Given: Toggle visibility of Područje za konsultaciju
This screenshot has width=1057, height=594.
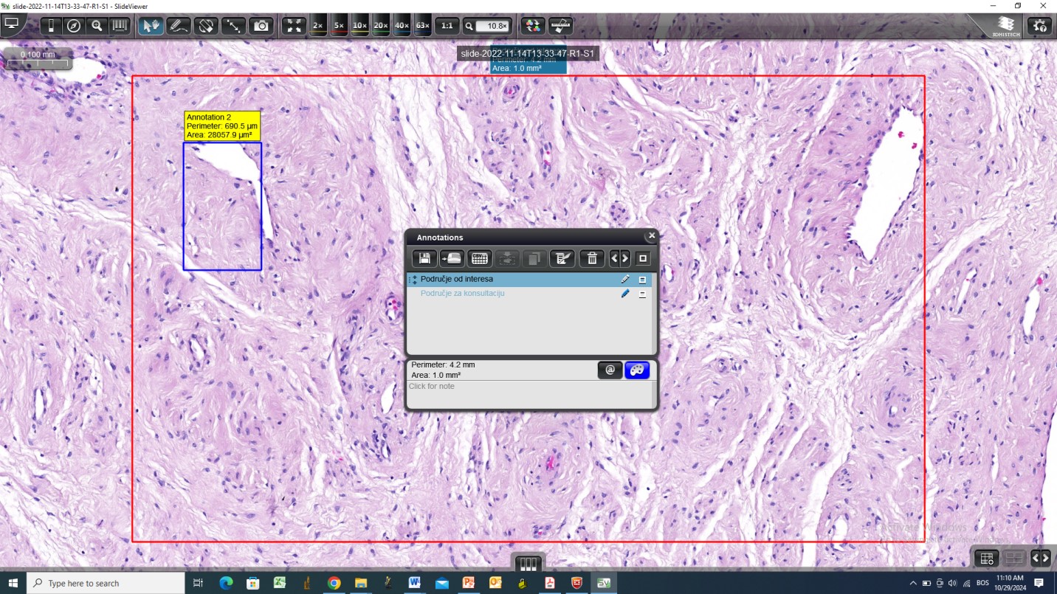Looking at the screenshot, I should tap(642, 294).
